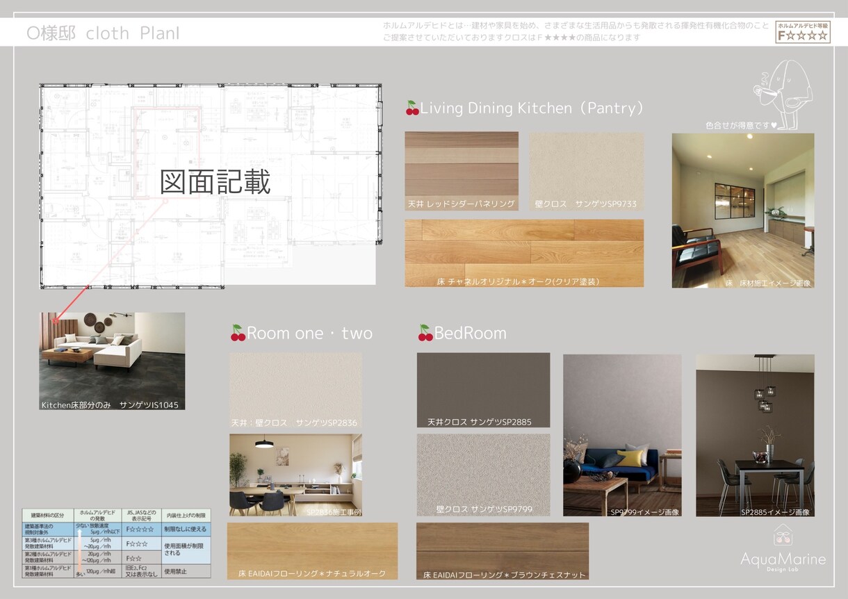This screenshot has width=848, height=599.
Task: Click the table header 建築材料の区分
Action: pyautogui.click(x=48, y=516)
